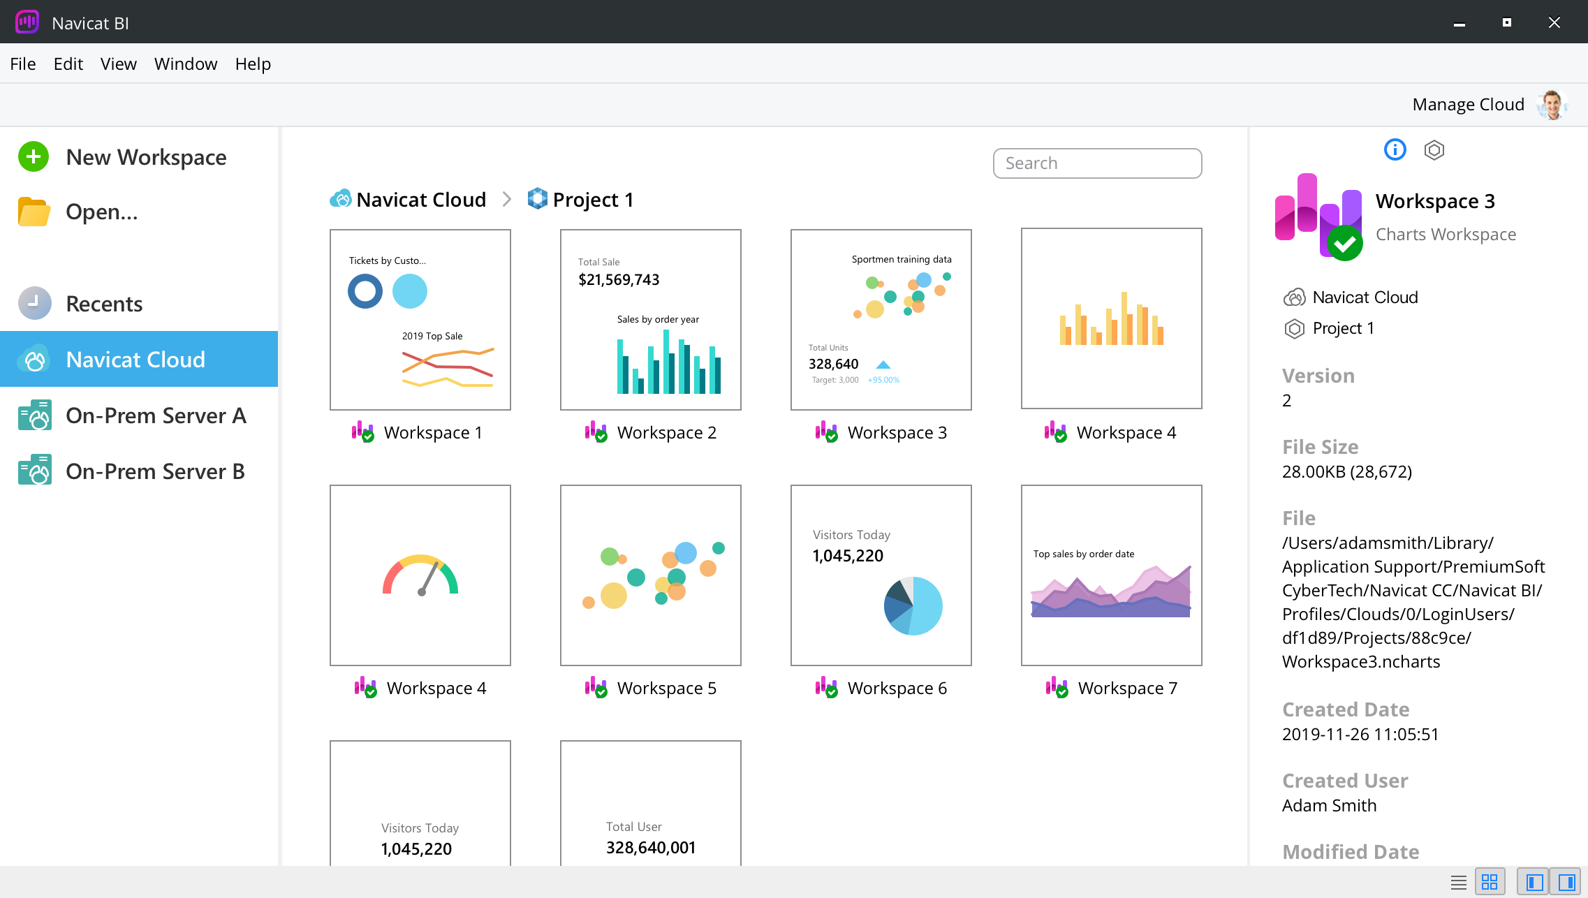The height and width of the screenshot is (898, 1588).
Task: Select On-Prem Server A in sidebar
Action: (139, 415)
